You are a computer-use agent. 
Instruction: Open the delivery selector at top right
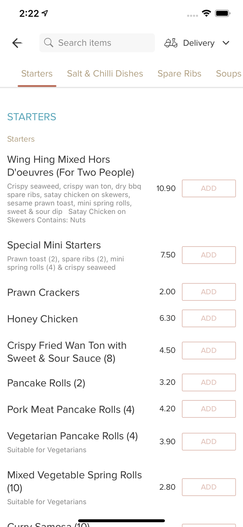198,43
